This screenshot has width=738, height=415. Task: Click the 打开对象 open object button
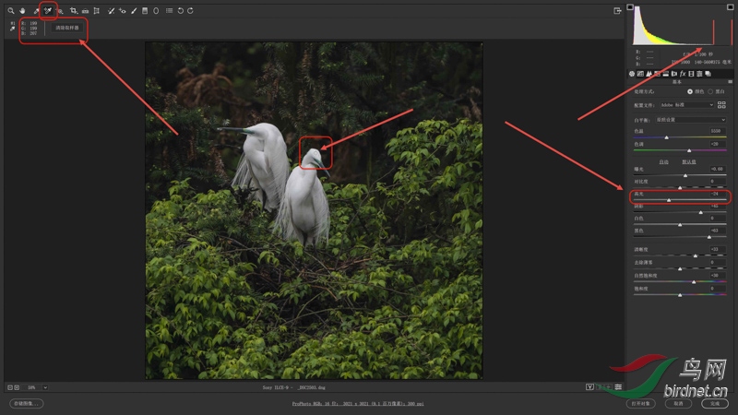[x=641, y=403]
